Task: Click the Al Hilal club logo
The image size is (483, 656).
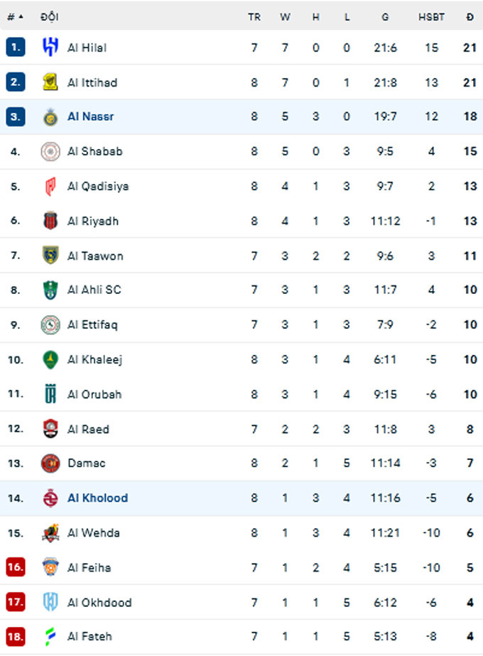Action: click(50, 48)
